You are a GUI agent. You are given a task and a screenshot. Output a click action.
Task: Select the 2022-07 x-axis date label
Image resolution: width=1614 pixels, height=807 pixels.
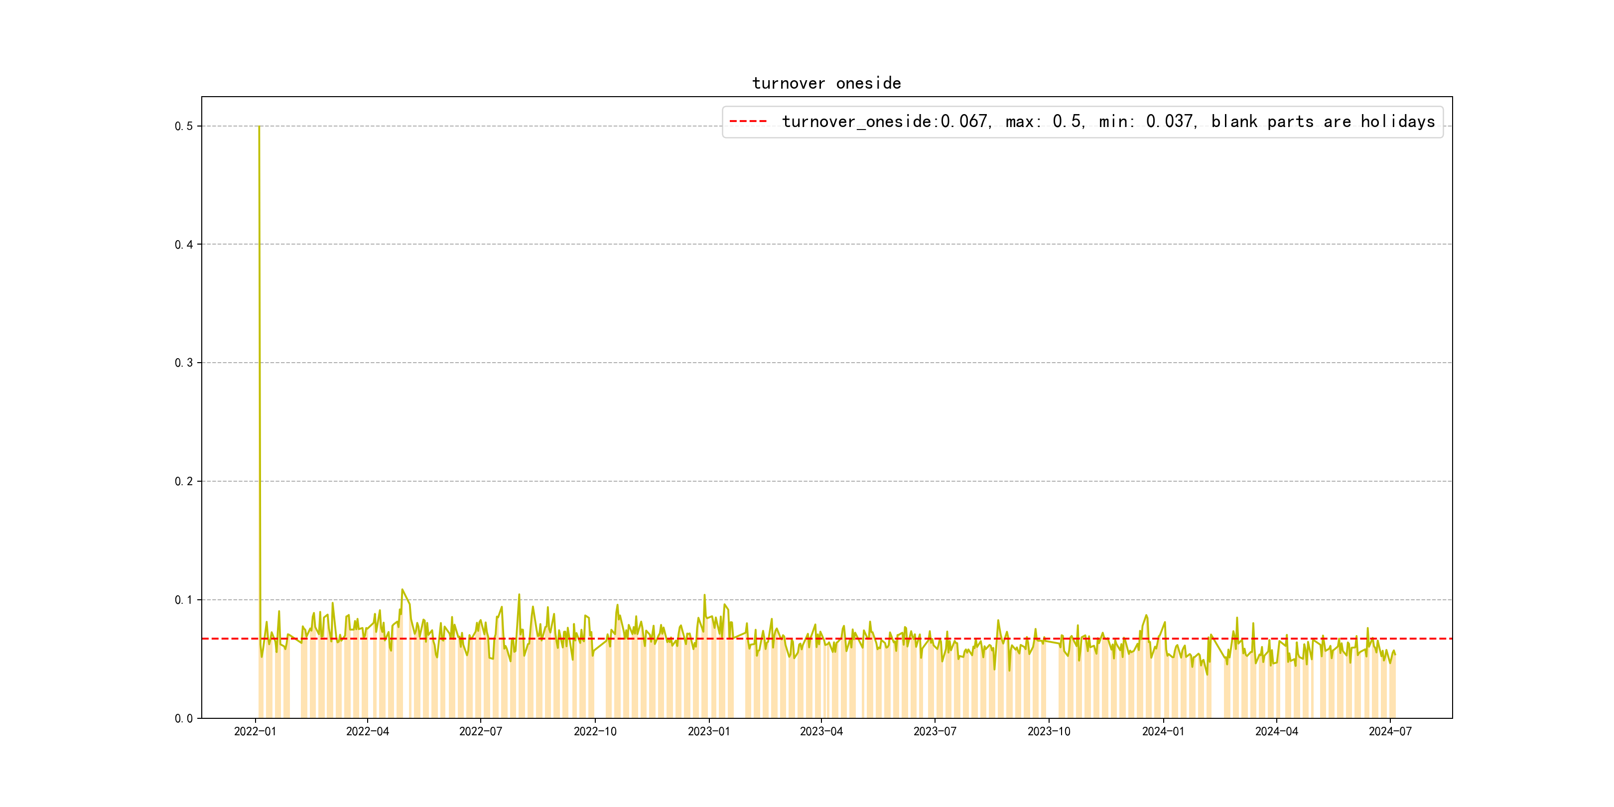point(481,732)
